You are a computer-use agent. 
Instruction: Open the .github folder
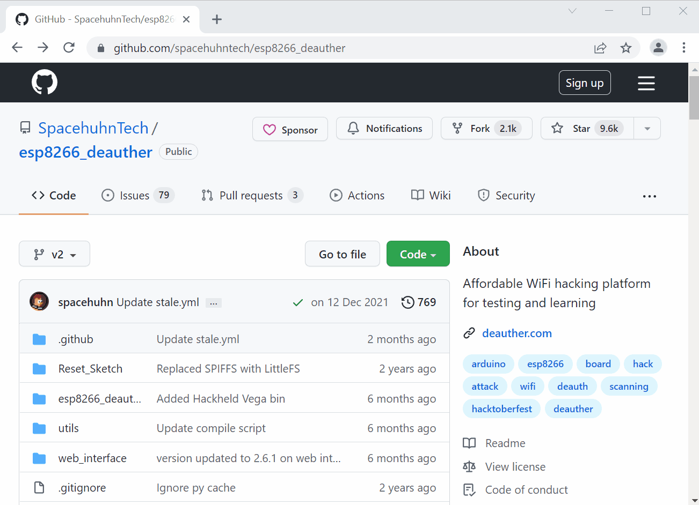76,339
